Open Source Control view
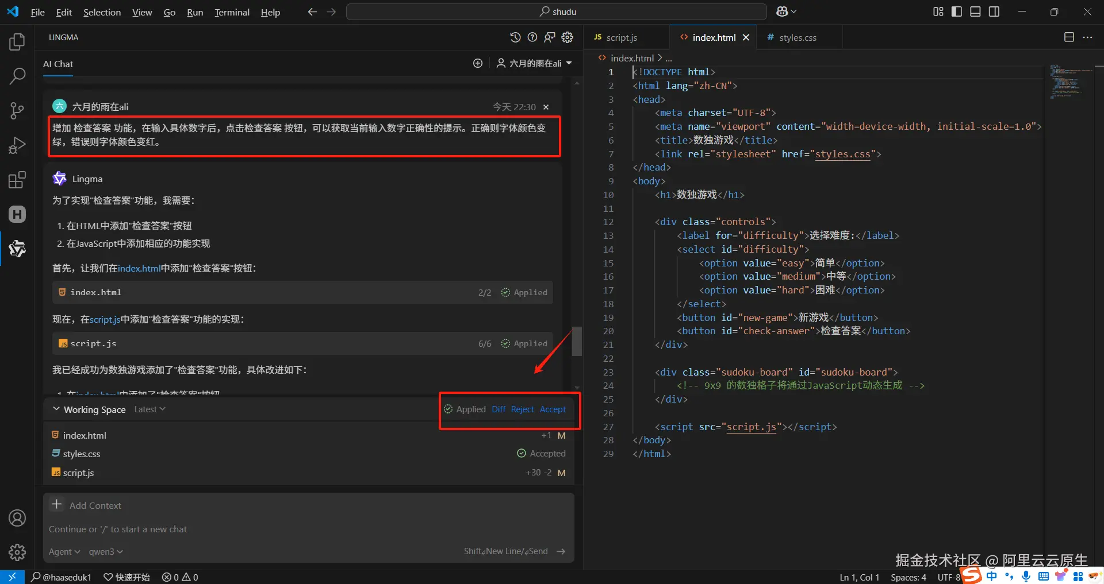 point(17,110)
